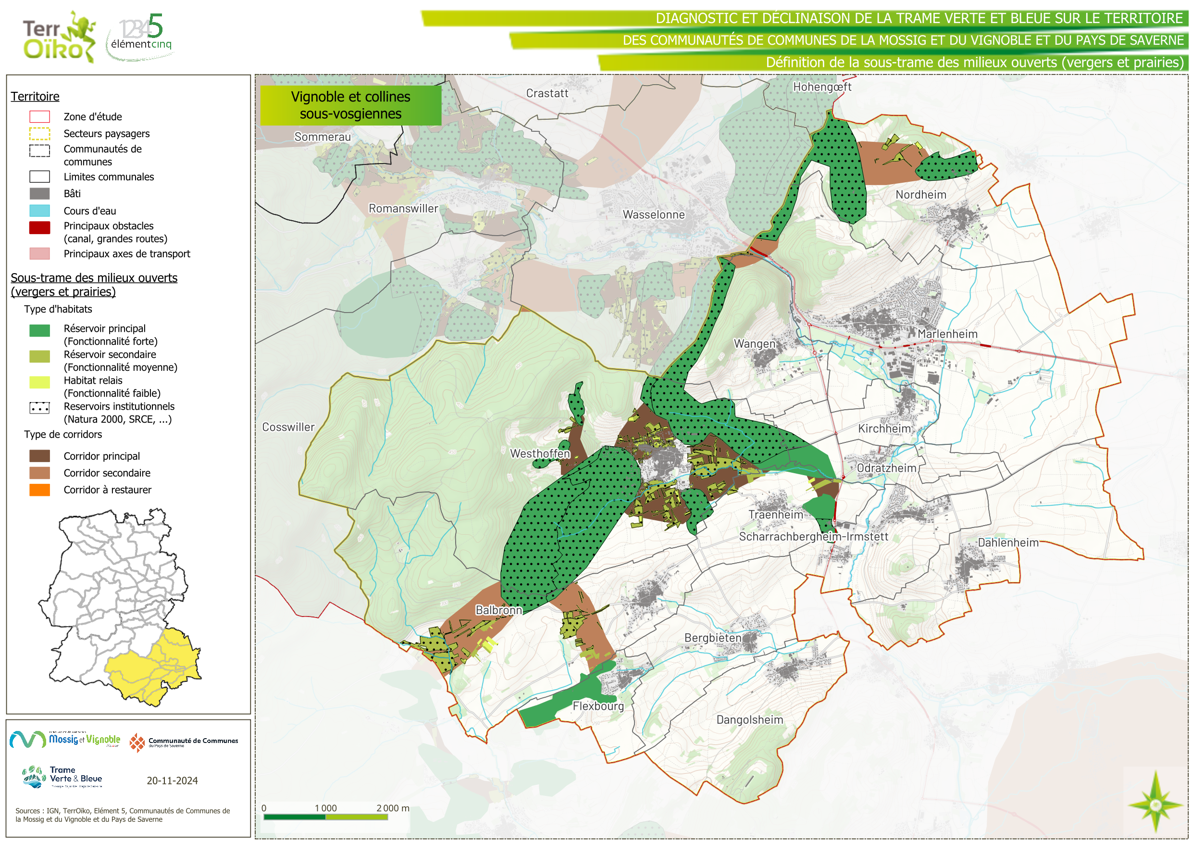Click the élément cinq logo
Screen dimensions: 1192x843
click(x=140, y=37)
